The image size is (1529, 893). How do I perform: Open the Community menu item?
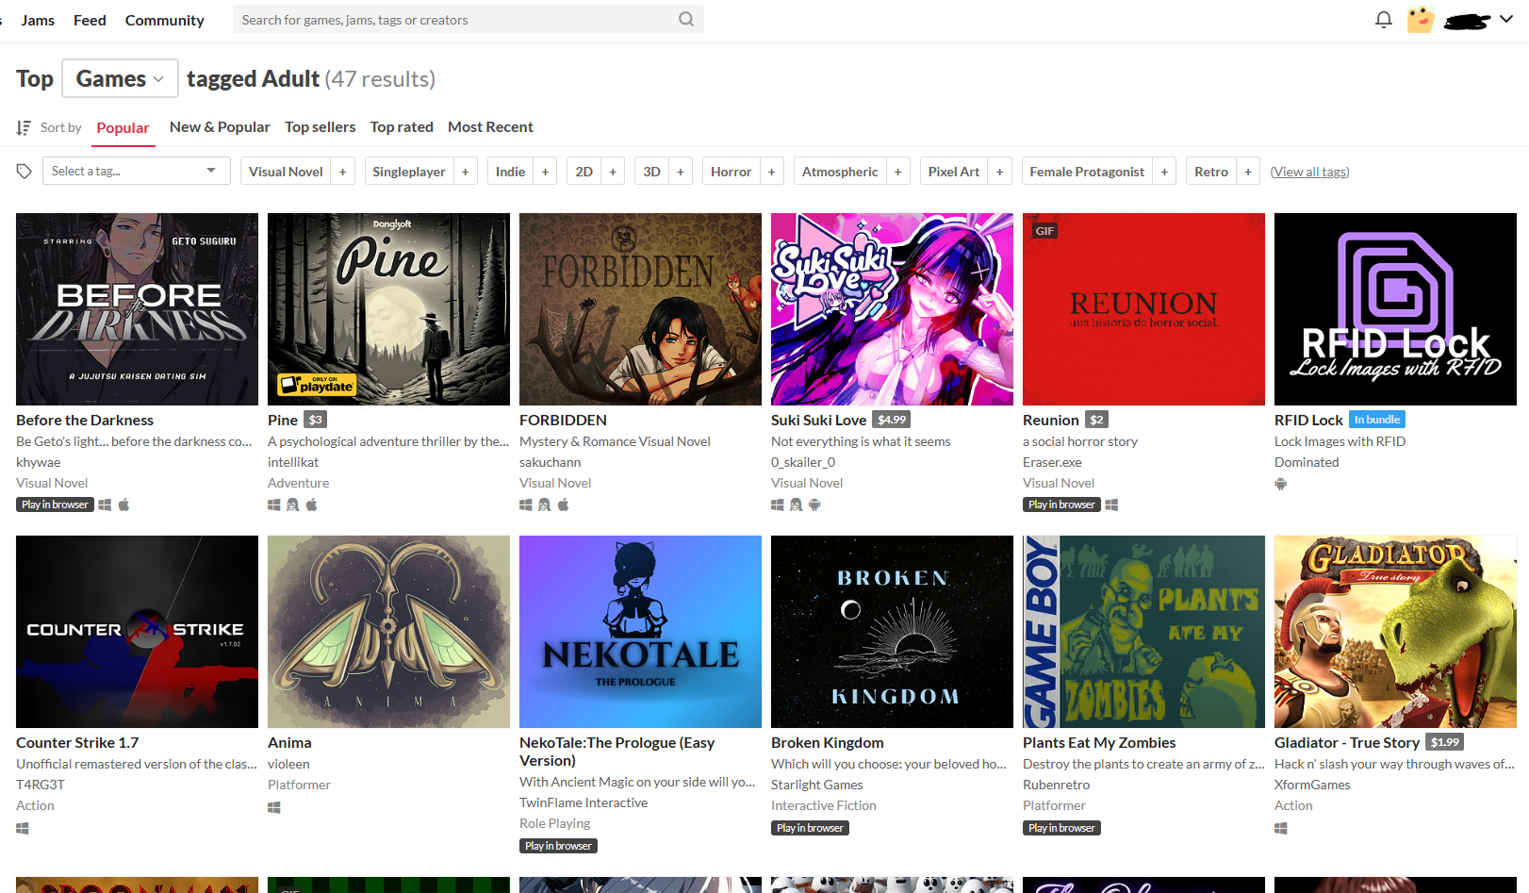[164, 20]
